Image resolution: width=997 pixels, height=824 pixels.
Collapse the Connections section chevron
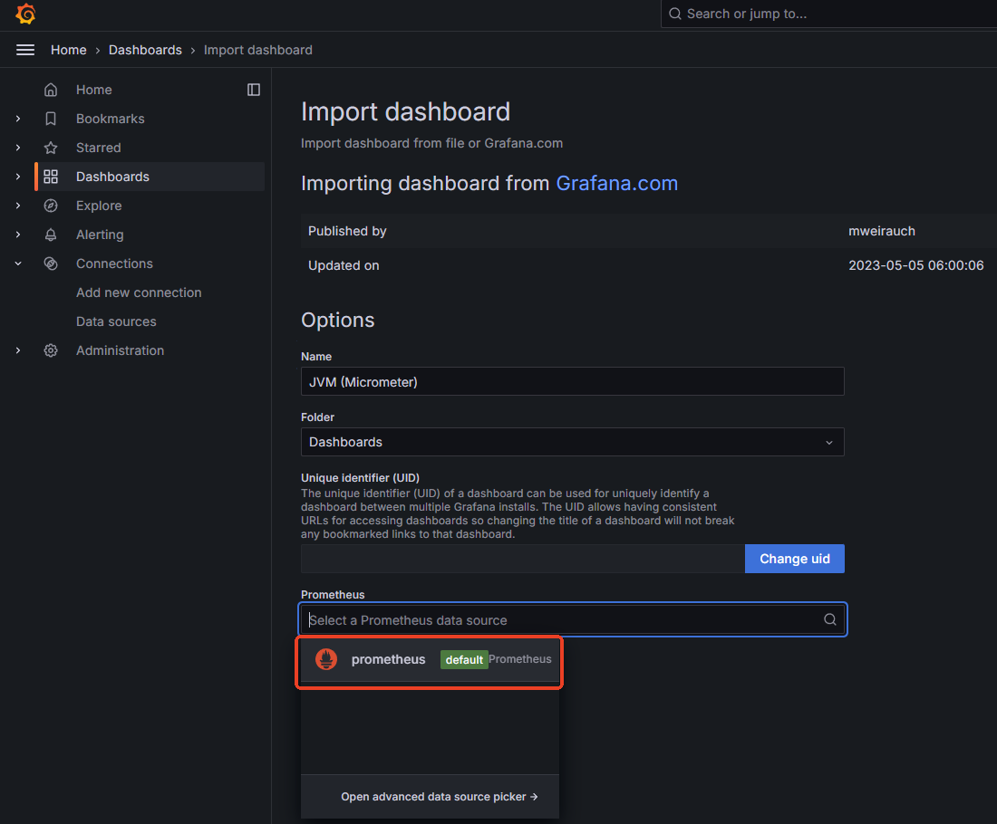18,263
